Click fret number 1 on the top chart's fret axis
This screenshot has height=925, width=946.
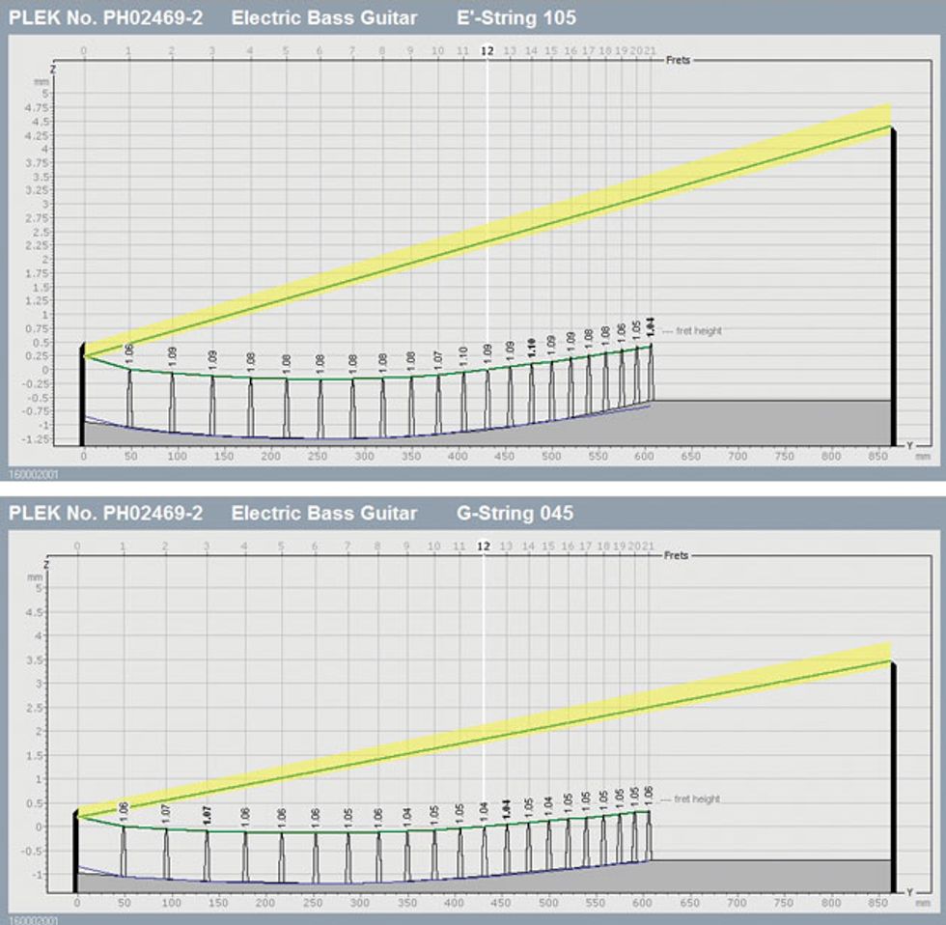129,50
